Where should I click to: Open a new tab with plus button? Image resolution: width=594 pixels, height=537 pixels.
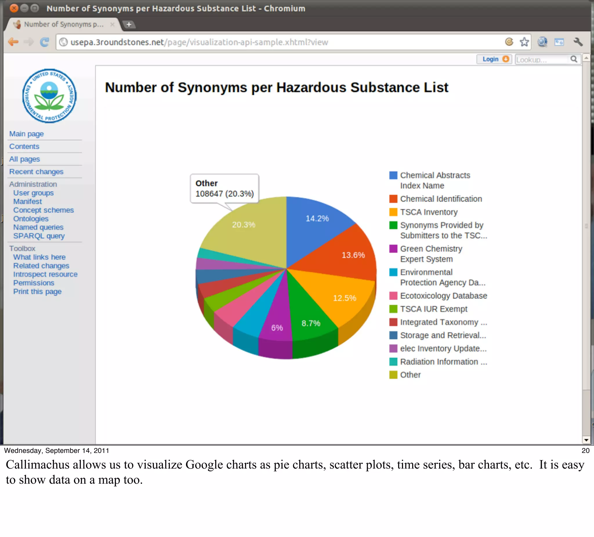click(x=129, y=24)
